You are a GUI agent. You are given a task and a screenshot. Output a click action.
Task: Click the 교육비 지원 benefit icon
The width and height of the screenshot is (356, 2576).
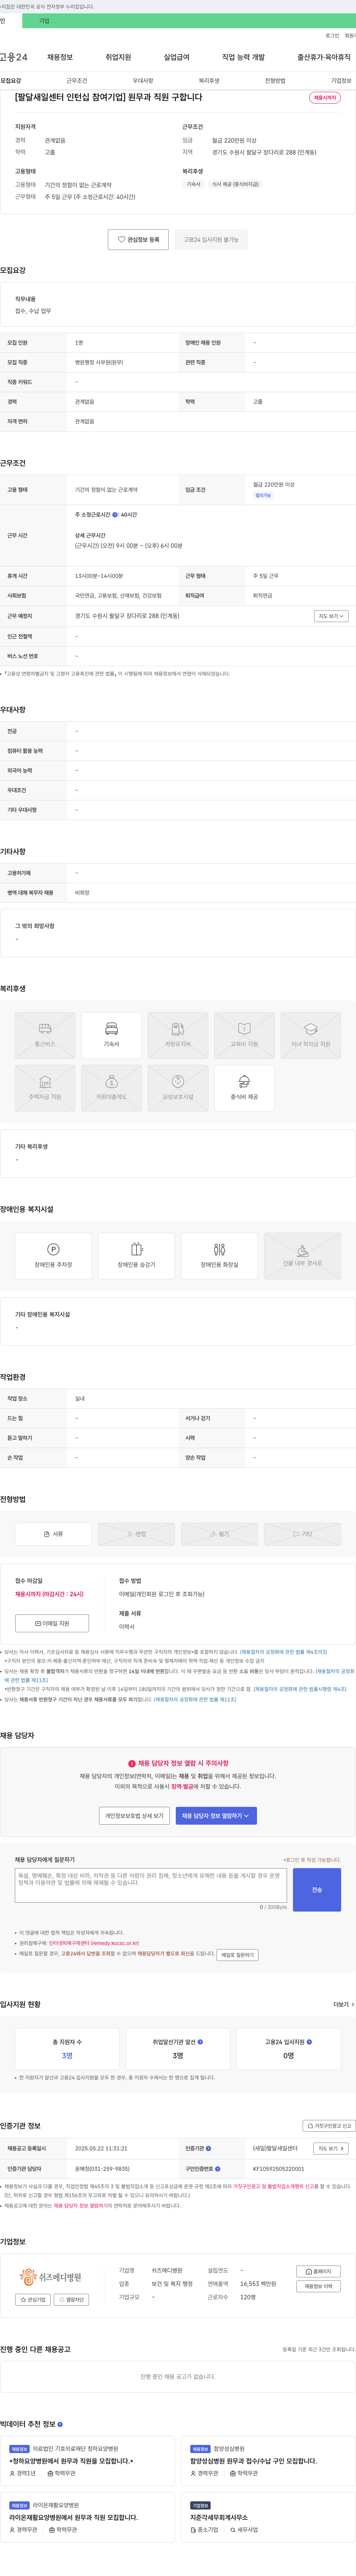[x=244, y=1035]
